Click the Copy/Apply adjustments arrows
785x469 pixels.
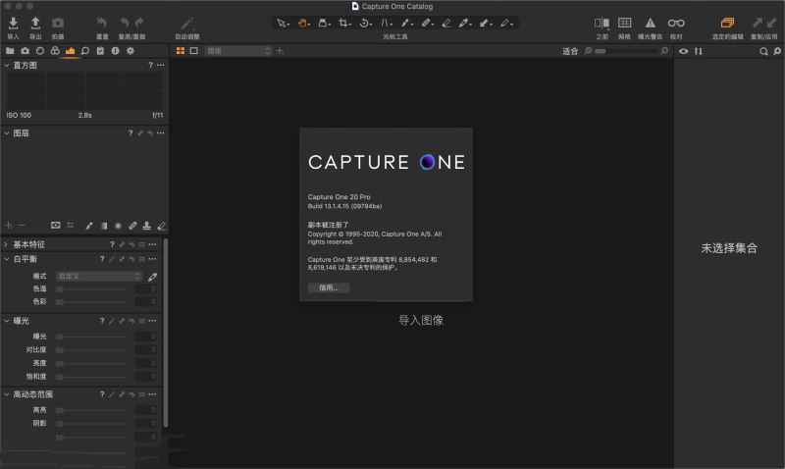(764, 23)
